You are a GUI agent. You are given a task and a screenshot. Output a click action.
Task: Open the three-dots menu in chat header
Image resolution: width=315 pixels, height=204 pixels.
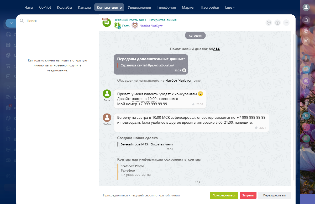[286, 23]
